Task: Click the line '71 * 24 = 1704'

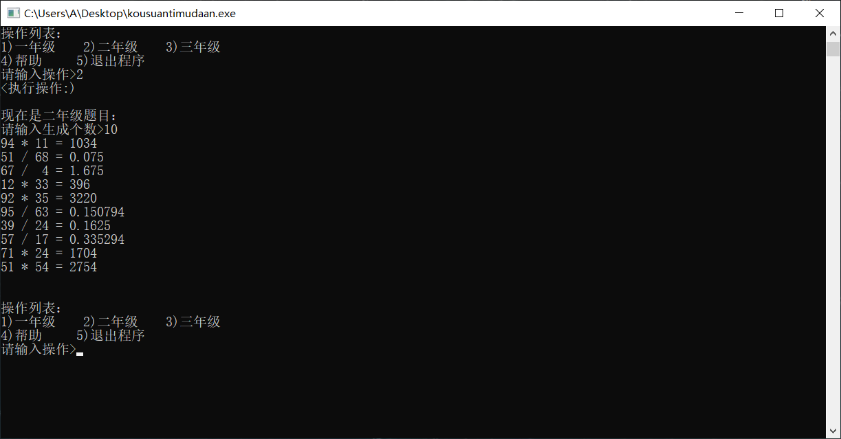Action: 49,254
